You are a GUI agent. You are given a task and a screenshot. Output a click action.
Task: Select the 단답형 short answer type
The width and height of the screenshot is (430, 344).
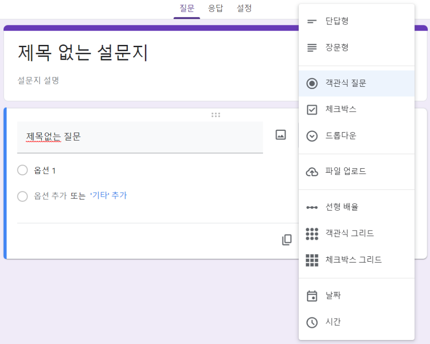pyautogui.click(x=357, y=21)
